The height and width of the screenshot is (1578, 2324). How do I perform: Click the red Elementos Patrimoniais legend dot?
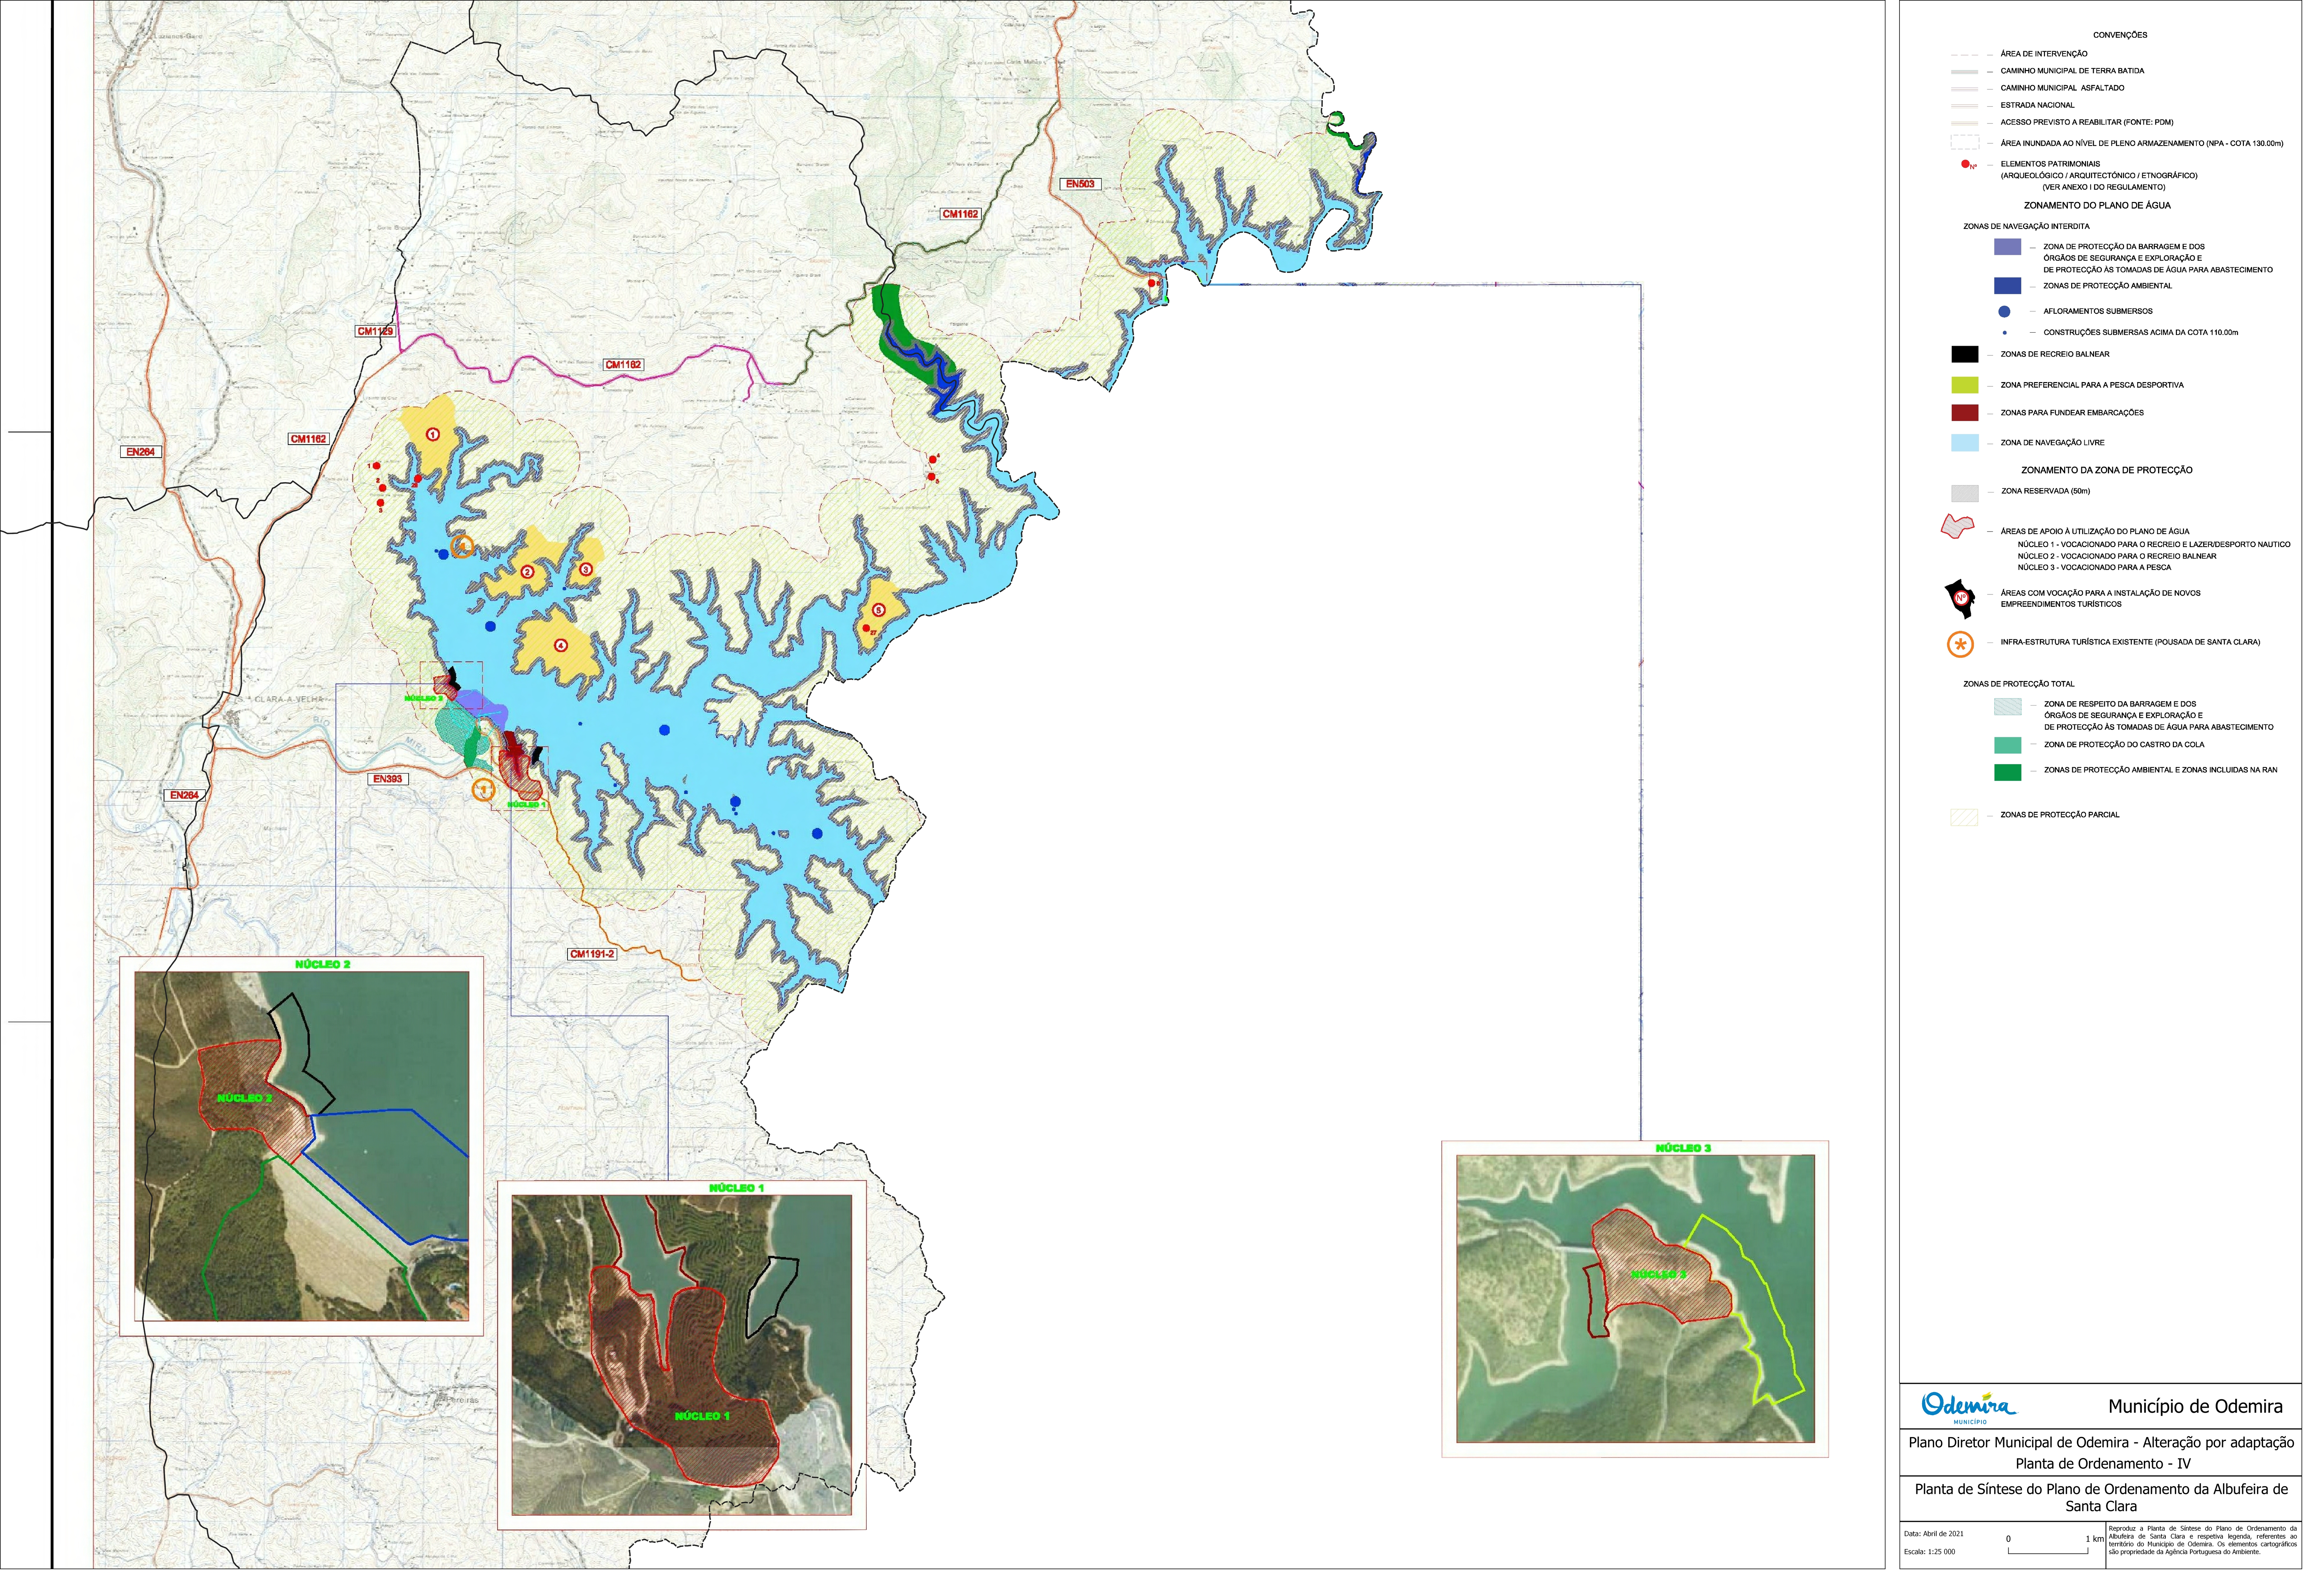click(1965, 164)
